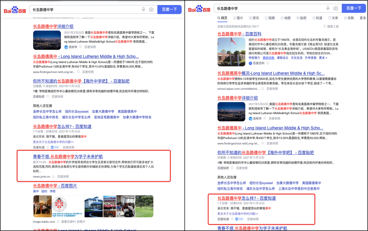Screen dimensions: 368x231
Task: Click night city thumbnail in right panel
Action: pyautogui.click(x=231, y=112)
